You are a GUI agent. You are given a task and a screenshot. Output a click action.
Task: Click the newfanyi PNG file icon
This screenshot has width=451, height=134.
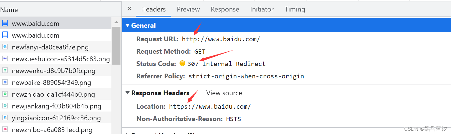pos(5,47)
